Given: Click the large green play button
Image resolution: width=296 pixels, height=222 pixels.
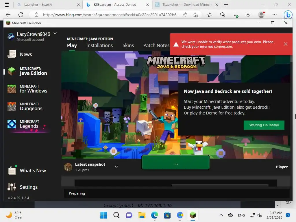Looking at the screenshot, I should click(x=176, y=162).
